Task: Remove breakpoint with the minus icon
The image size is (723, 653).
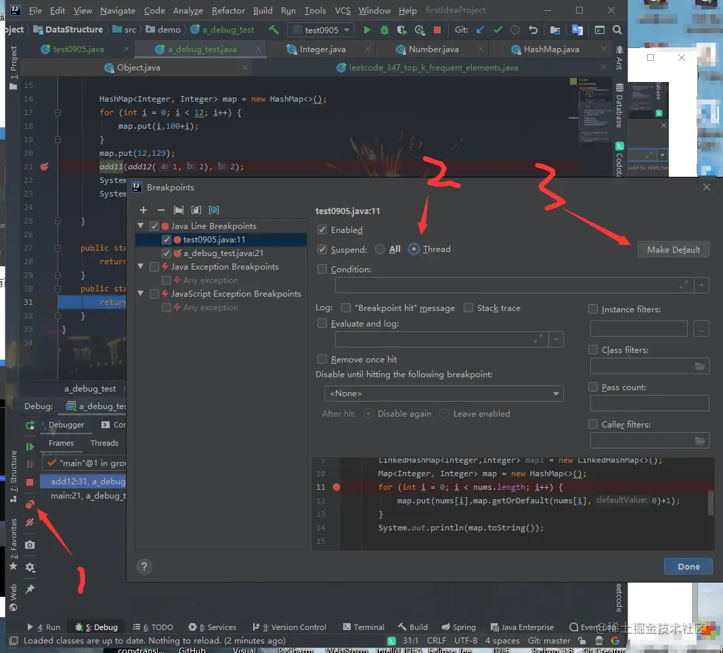Action: 161,210
